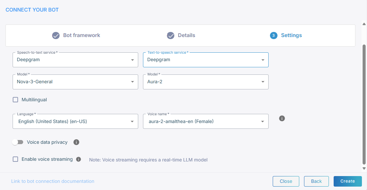Viewport: 367px width, 190px height.
Task: Open the Speech-to-text service dropdown
Action: [x=75, y=60]
